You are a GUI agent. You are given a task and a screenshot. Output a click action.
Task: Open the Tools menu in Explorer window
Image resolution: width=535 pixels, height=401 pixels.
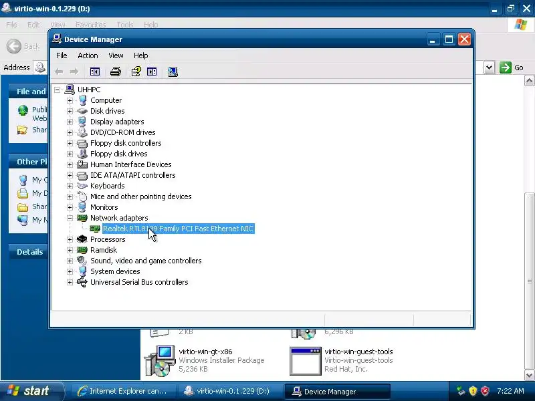coord(125,25)
